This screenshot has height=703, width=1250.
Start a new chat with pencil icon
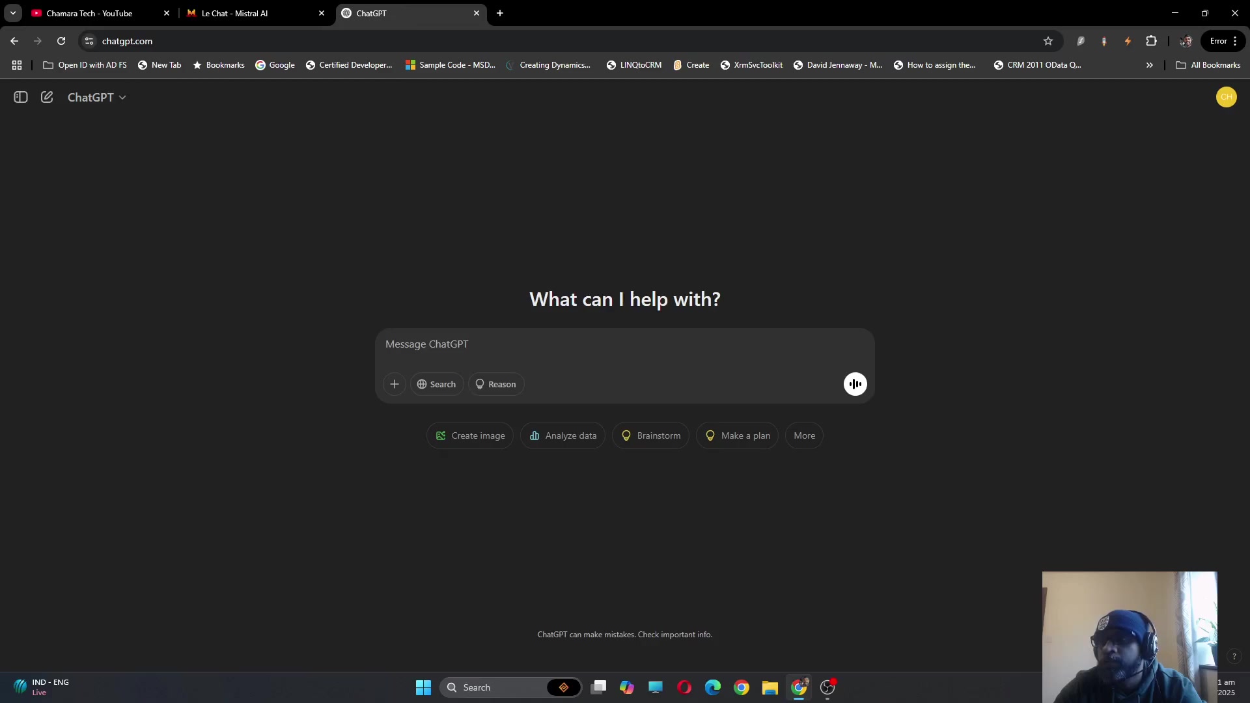tap(47, 97)
